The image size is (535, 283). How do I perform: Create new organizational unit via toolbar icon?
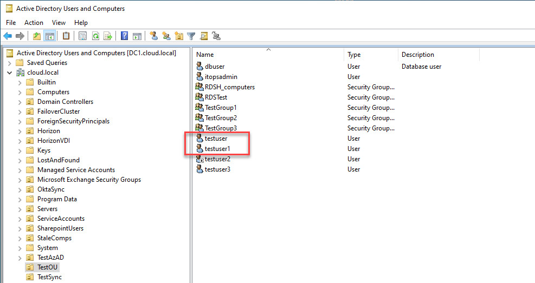click(179, 36)
